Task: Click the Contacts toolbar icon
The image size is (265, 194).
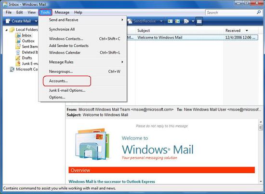Action: point(170,21)
